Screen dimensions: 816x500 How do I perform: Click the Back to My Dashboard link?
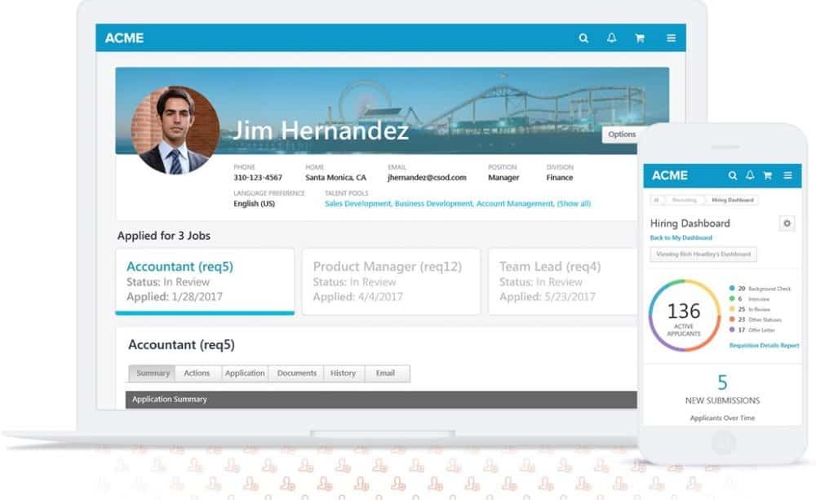click(681, 238)
